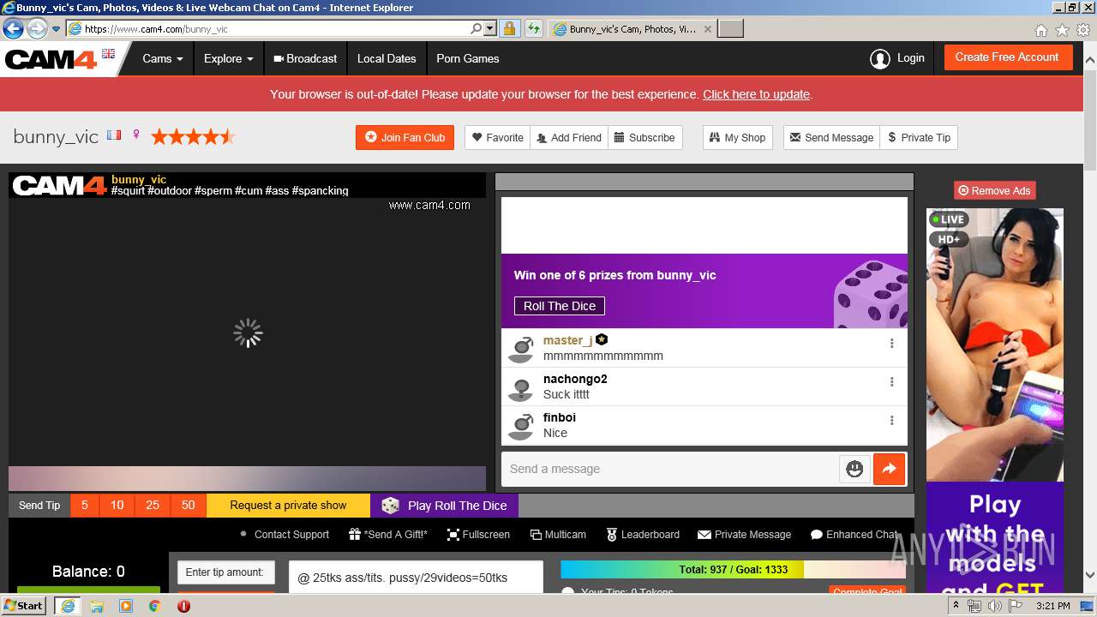Change language via the UK flag icon
Image resolution: width=1097 pixels, height=617 pixels.
108,54
